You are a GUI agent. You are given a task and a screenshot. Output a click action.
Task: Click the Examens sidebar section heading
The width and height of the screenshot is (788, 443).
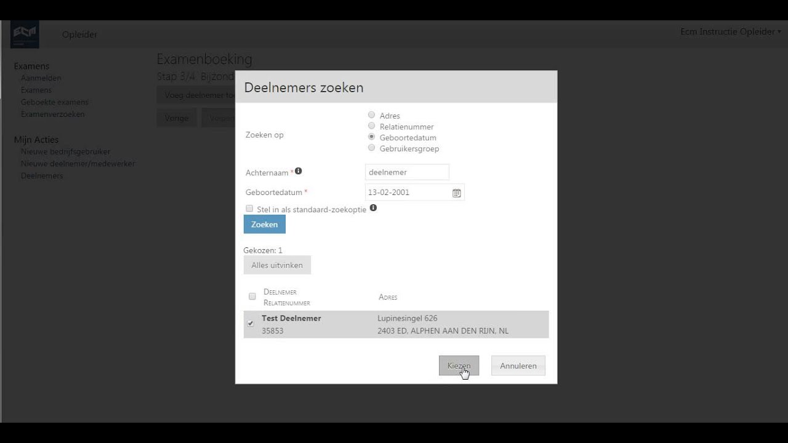click(x=31, y=66)
